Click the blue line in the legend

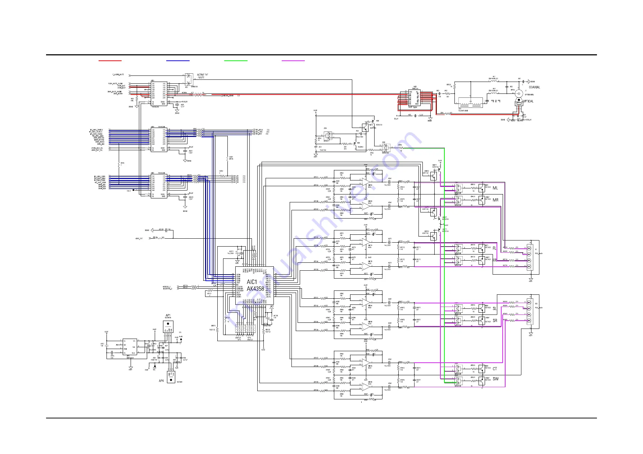coord(178,61)
